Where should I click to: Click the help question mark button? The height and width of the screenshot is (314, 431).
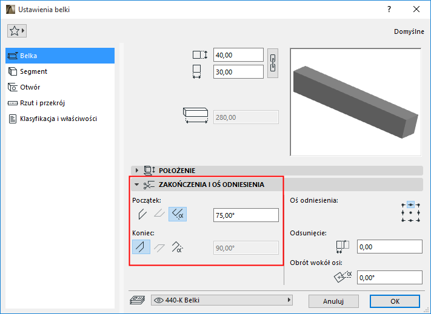click(389, 9)
